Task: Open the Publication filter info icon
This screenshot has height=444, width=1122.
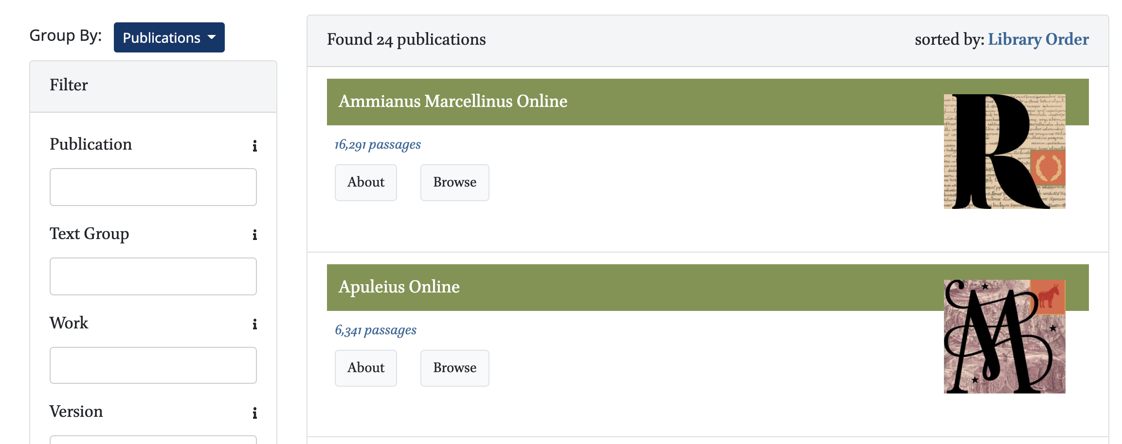Action: pos(254,145)
